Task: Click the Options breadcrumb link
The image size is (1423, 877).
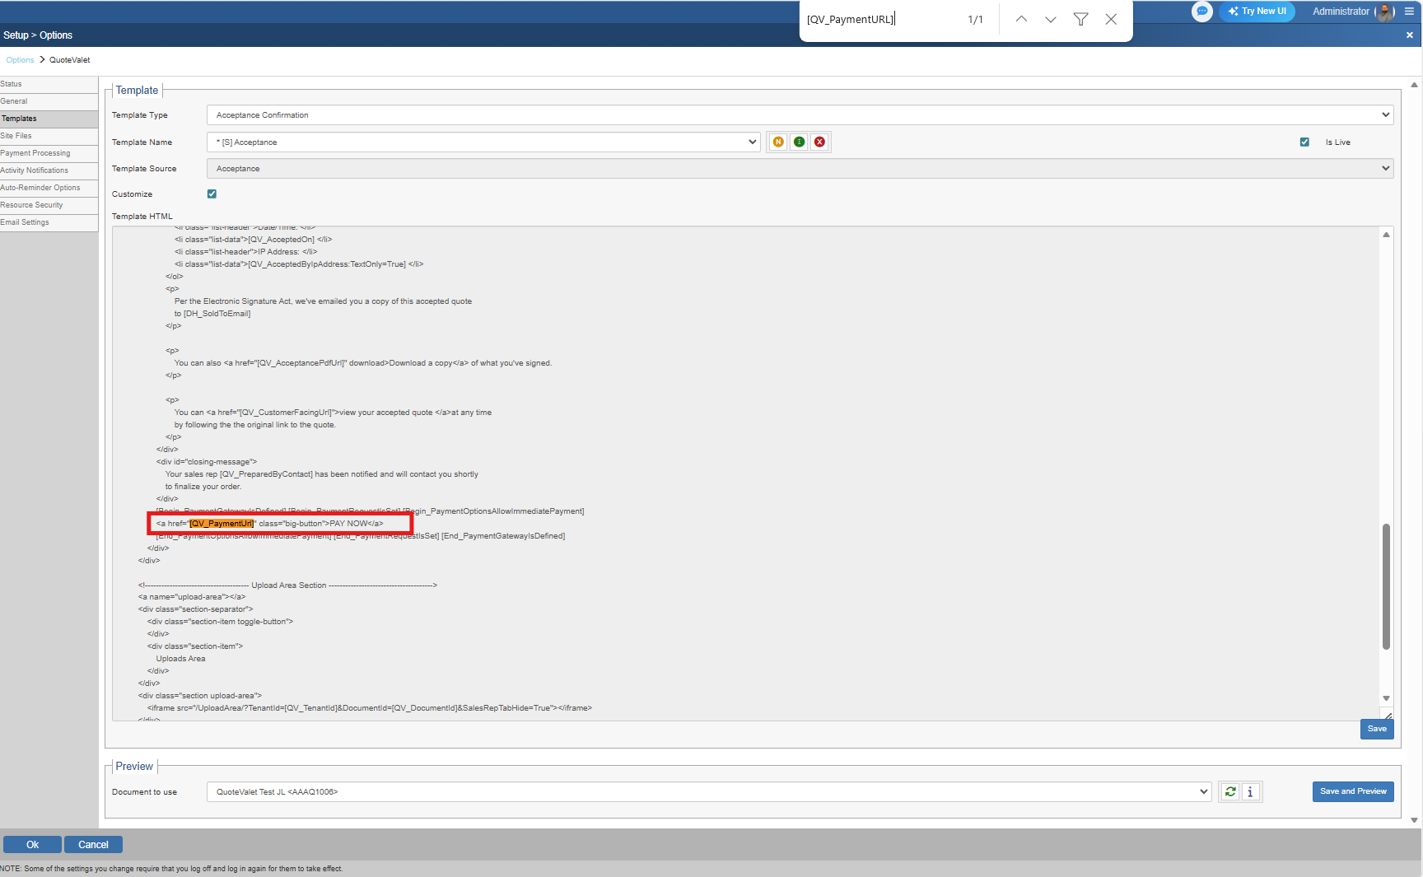Action: tap(20, 60)
